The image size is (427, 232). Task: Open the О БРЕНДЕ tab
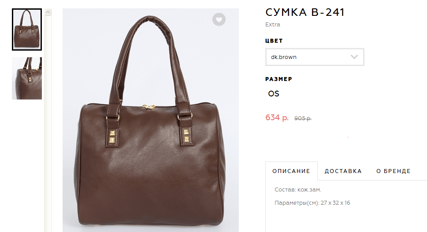pos(393,171)
